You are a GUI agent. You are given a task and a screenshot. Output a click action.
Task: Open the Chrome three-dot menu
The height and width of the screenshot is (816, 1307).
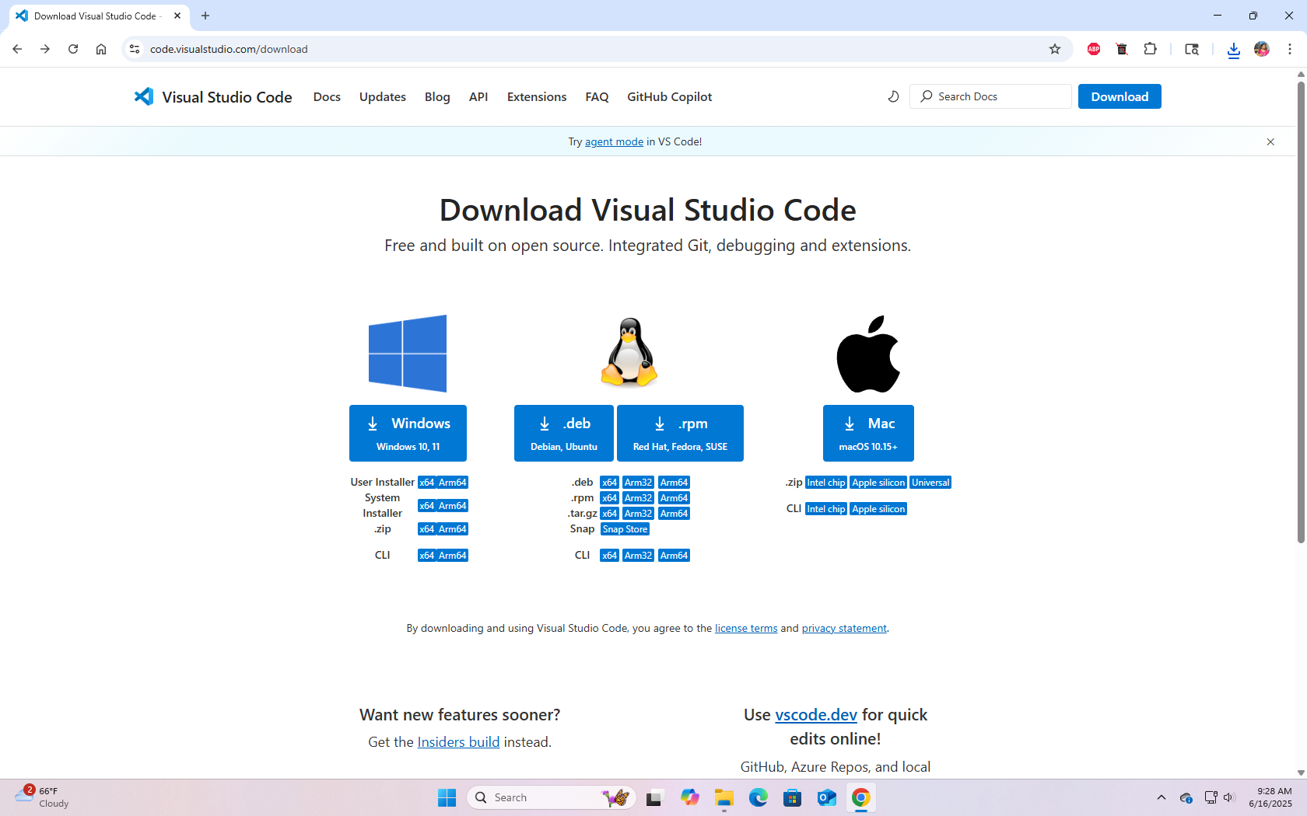pos(1290,49)
